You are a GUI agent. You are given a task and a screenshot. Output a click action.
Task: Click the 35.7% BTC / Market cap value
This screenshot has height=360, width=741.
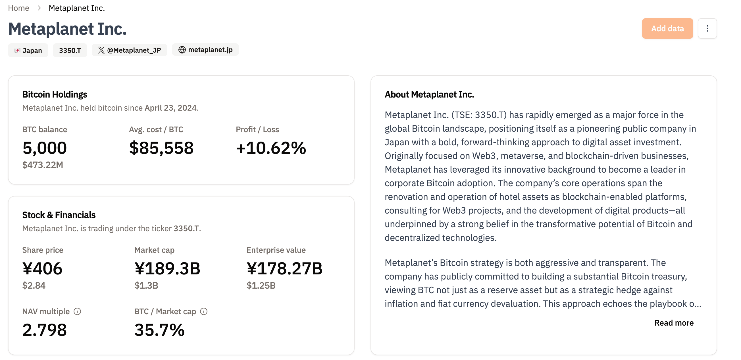159,330
